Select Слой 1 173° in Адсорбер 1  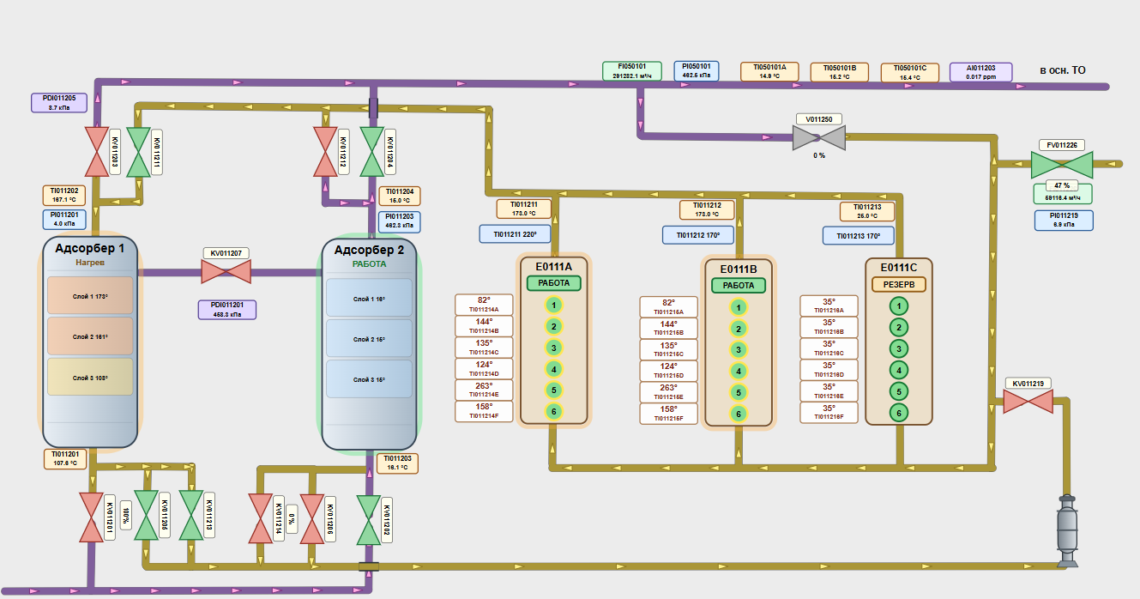tap(90, 296)
